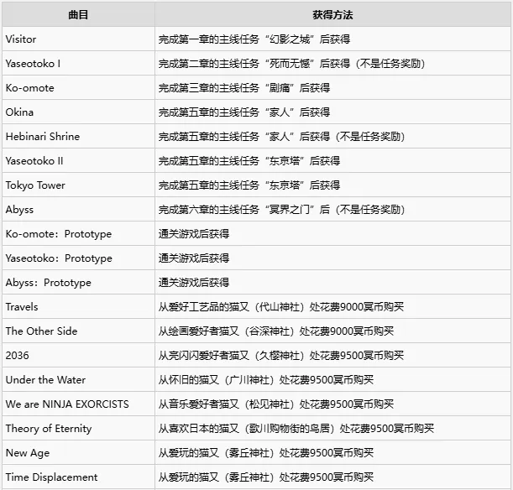Click the Ko-omote track name

(x=29, y=87)
